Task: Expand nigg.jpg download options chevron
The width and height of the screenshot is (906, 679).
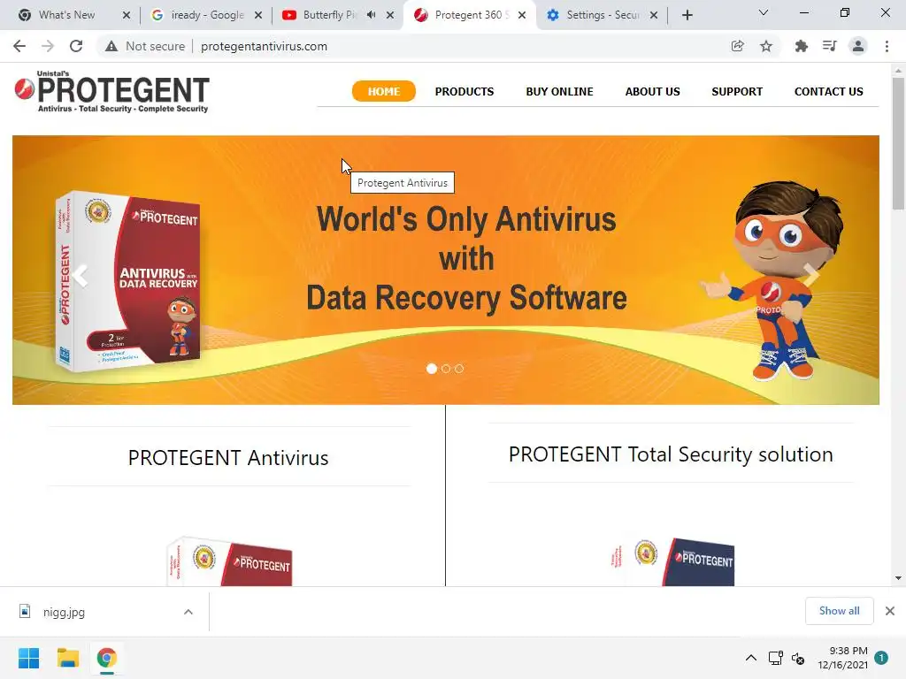Action: [x=188, y=612]
